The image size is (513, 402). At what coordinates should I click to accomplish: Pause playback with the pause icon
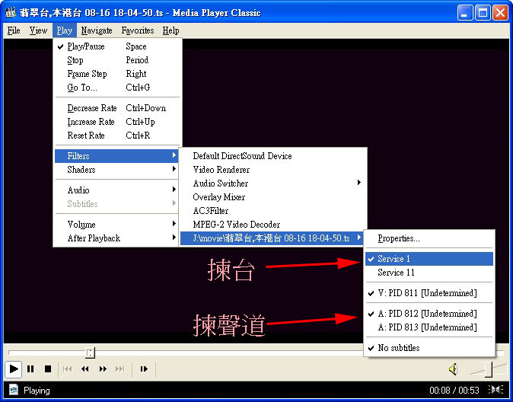(30, 369)
